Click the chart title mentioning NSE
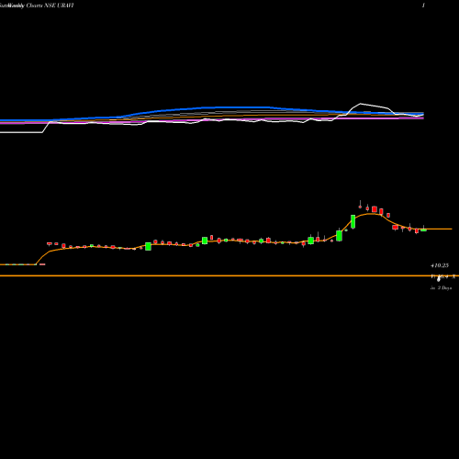The image size is (459, 459). [37, 6]
